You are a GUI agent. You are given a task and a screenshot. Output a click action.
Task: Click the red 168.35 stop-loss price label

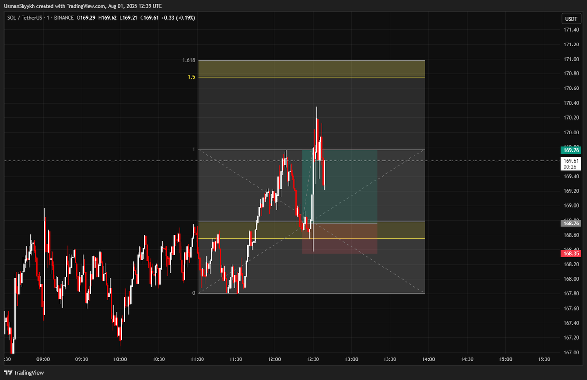571,253
